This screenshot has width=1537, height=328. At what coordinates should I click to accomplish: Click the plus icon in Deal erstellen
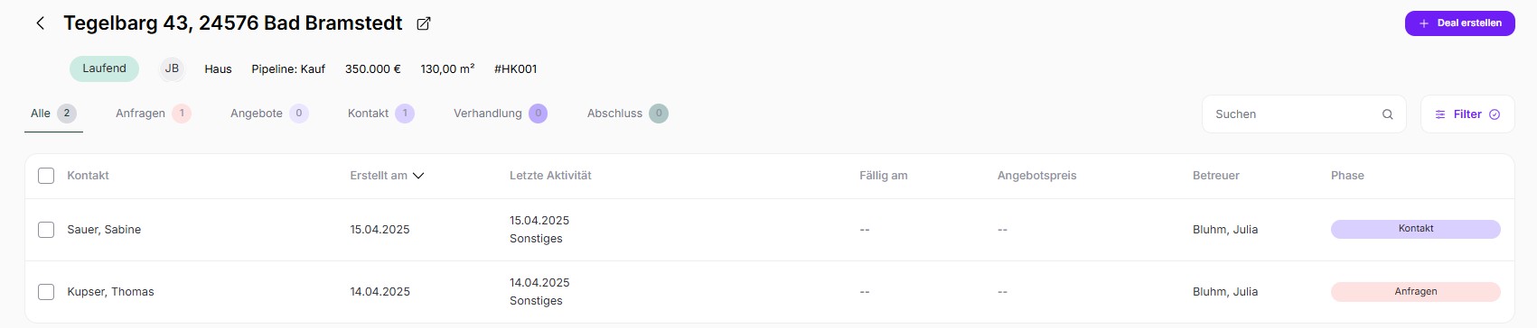point(1424,23)
